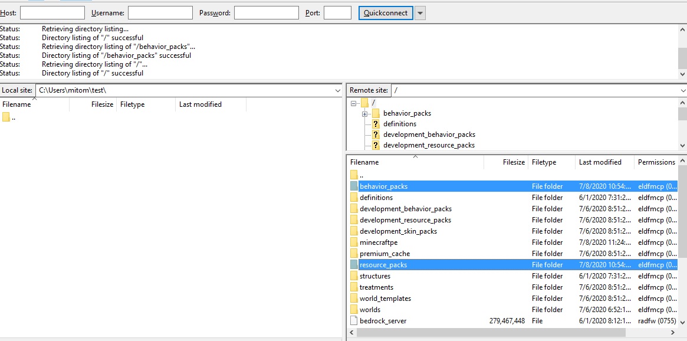Select the bedrock_server file name
Viewport: 687px width, 341px height.
383,321
